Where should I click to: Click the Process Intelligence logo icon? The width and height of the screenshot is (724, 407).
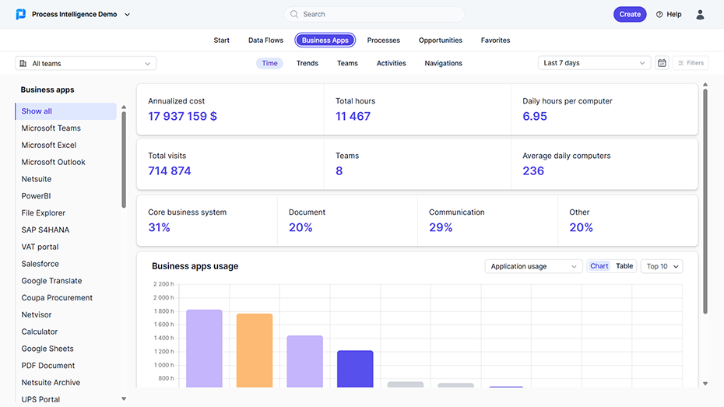tap(21, 14)
